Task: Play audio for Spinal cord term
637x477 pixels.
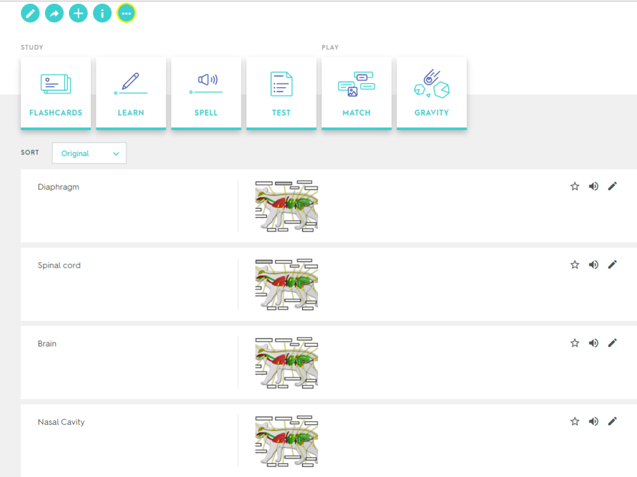Action: pos(593,265)
